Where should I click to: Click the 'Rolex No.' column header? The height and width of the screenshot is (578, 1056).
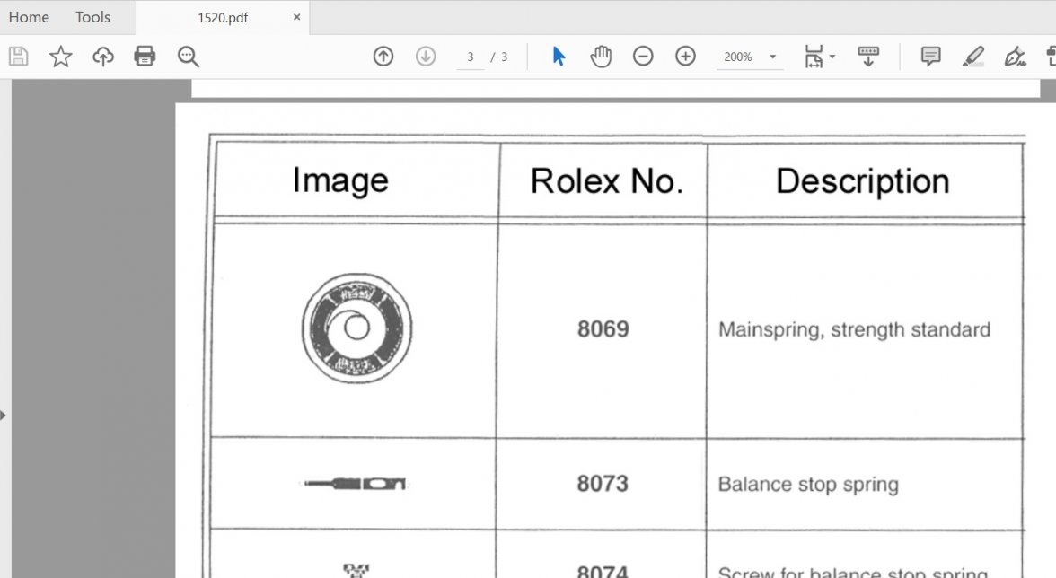[x=607, y=181]
